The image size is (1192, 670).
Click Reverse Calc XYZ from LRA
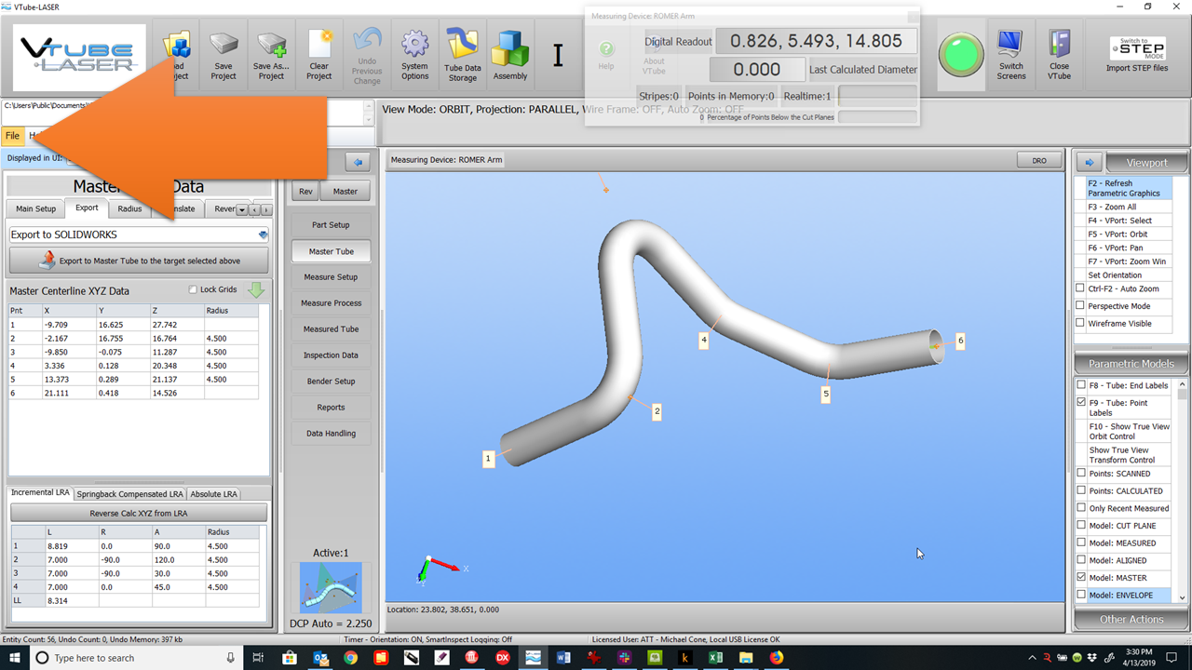tap(139, 513)
